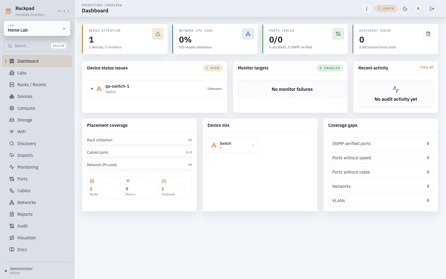This screenshot has width=446, height=279.
Task: Click the Rackpad logo icon
Action: point(8,11)
